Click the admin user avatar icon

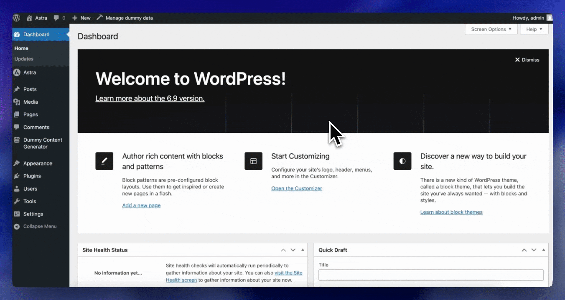[x=549, y=18]
